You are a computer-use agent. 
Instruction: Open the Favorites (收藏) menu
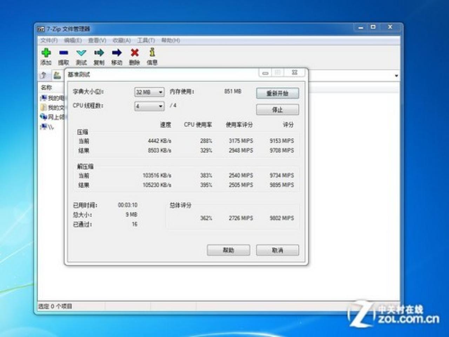click(x=121, y=40)
